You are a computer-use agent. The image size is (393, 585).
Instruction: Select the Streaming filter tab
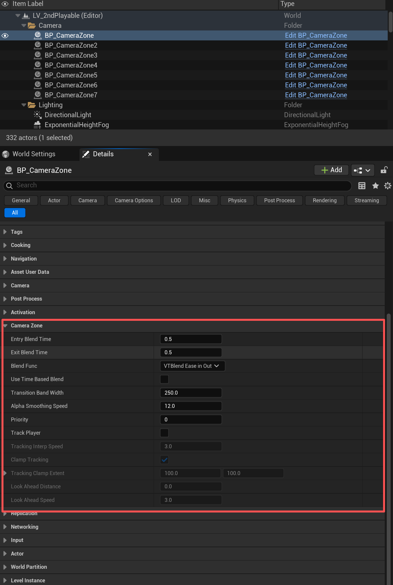click(x=367, y=201)
